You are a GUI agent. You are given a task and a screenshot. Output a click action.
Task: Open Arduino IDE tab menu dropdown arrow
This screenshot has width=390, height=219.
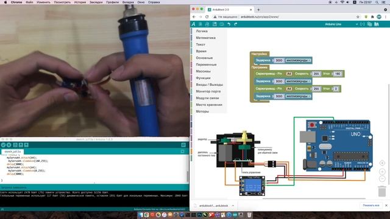[x=183, y=151]
